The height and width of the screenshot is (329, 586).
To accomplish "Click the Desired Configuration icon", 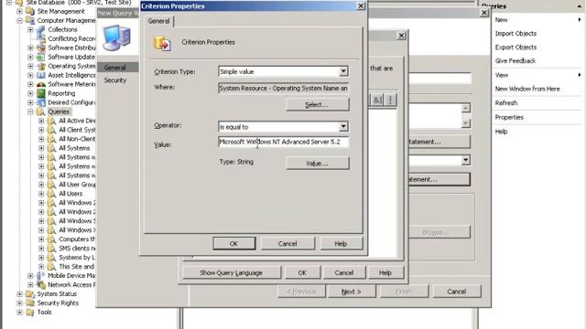I will [x=41, y=102].
